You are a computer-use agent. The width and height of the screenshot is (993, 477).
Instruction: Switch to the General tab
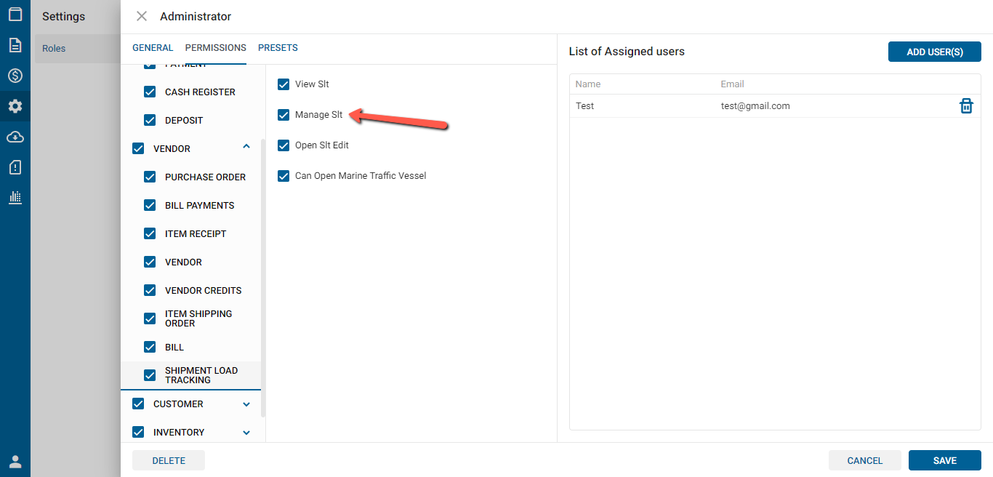pyautogui.click(x=153, y=48)
